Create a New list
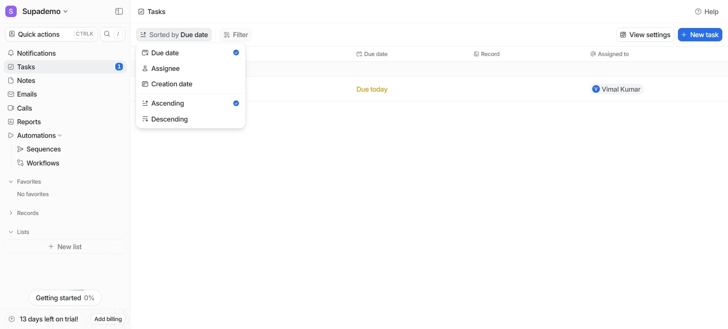Image resolution: width=728 pixels, height=329 pixels. point(65,246)
